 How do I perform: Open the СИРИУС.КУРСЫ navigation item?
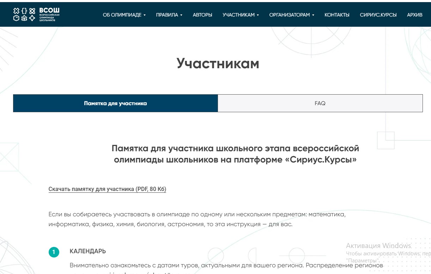point(378,15)
